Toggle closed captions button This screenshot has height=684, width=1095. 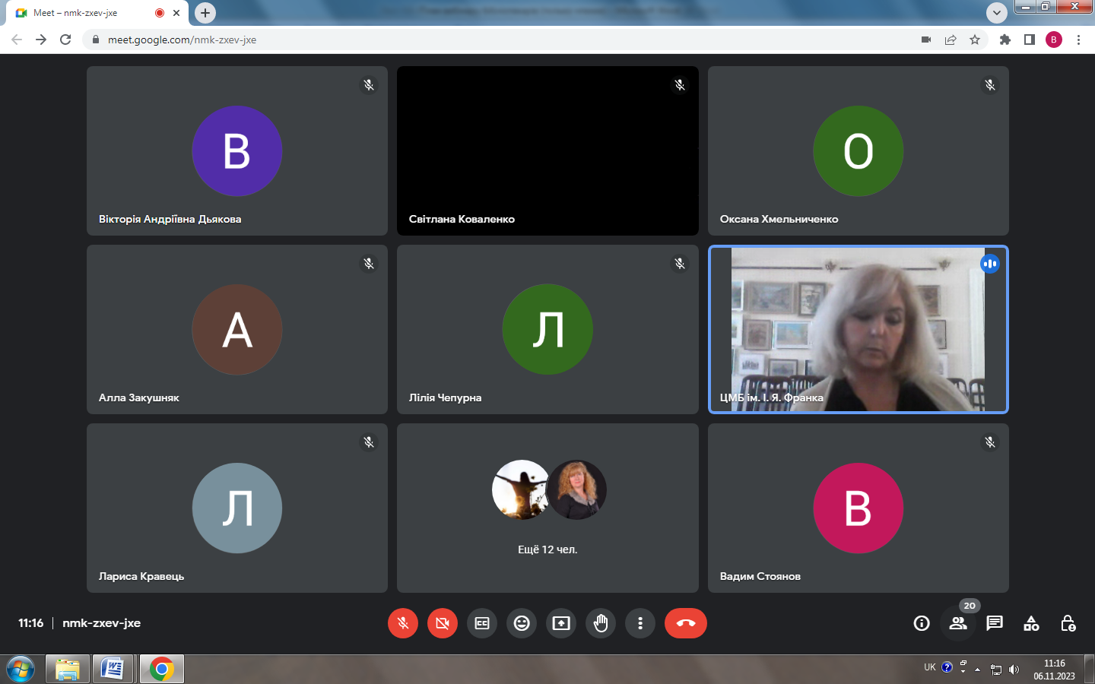click(x=482, y=623)
